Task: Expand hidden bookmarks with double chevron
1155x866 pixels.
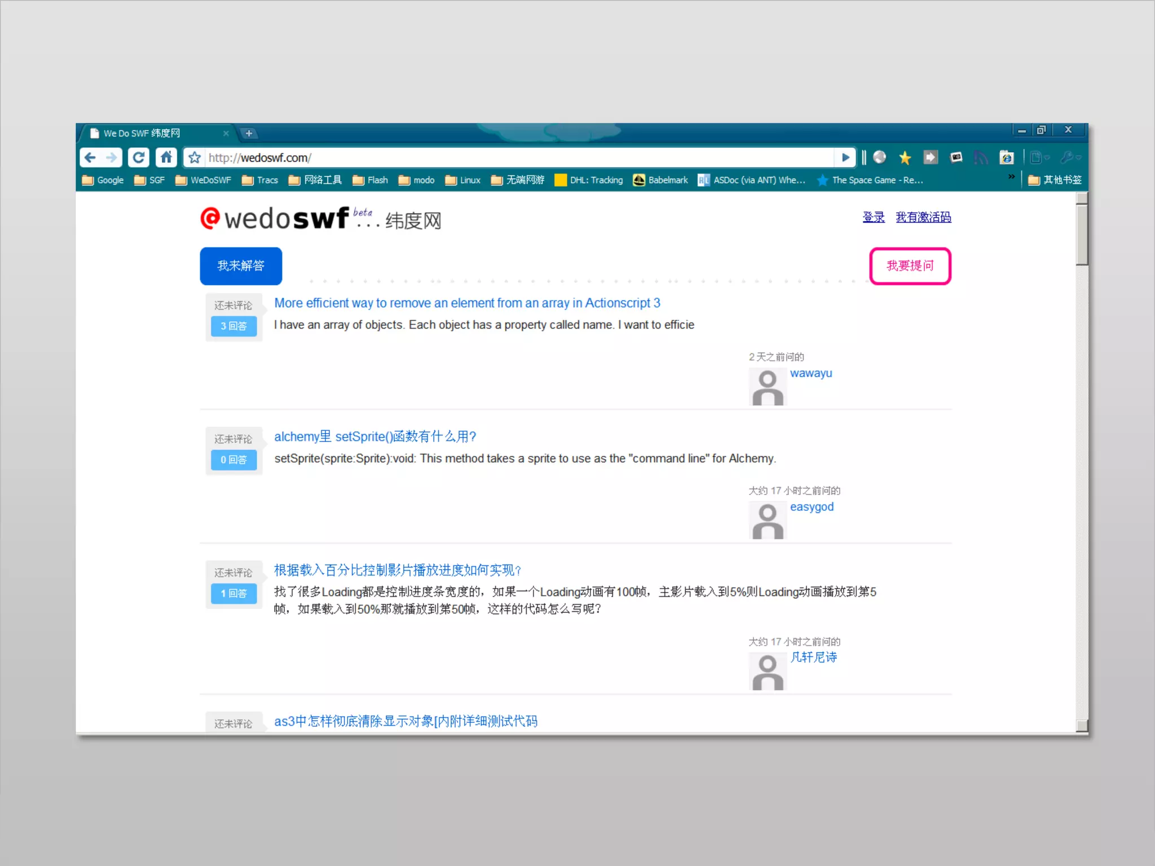Action: (1012, 177)
